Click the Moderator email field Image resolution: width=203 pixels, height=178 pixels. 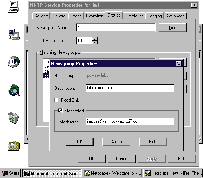point(130,122)
